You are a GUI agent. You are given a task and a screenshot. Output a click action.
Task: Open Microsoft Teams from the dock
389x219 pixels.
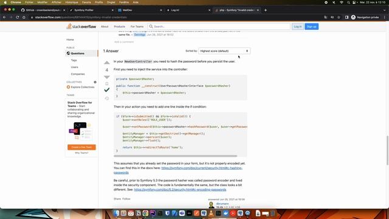pyautogui.click(x=182, y=213)
